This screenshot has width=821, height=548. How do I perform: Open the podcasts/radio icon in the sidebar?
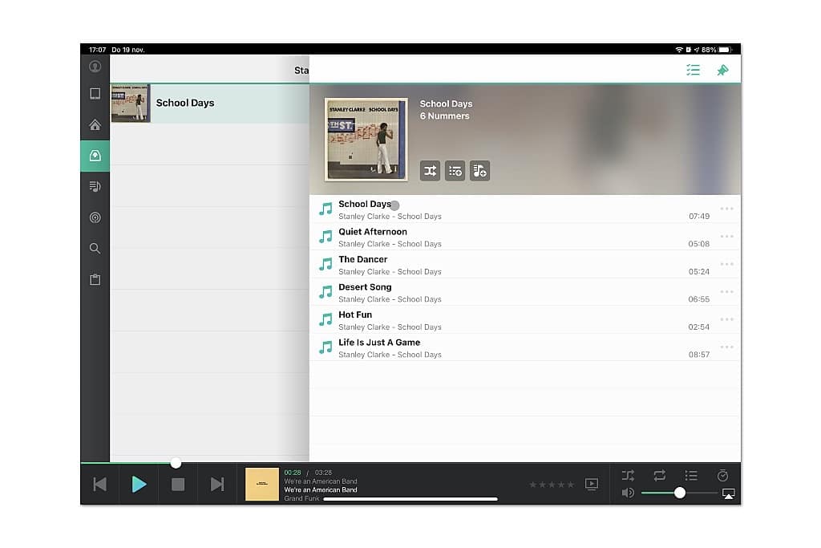[x=95, y=217]
